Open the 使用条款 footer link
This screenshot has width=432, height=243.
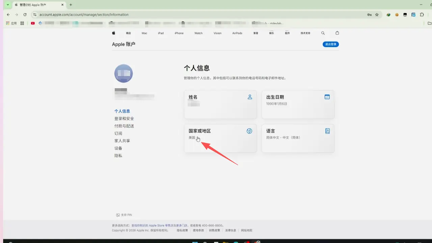click(x=198, y=231)
